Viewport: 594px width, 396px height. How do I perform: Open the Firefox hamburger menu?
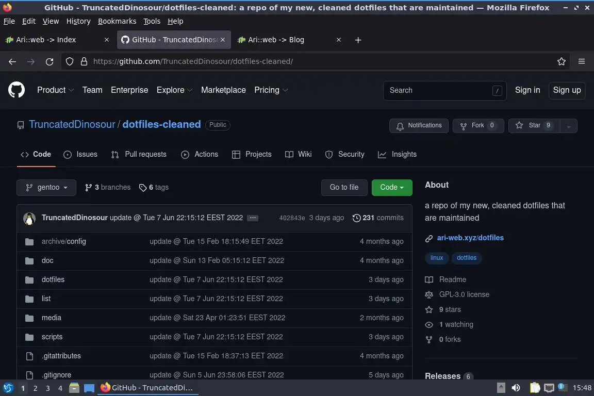582,61
